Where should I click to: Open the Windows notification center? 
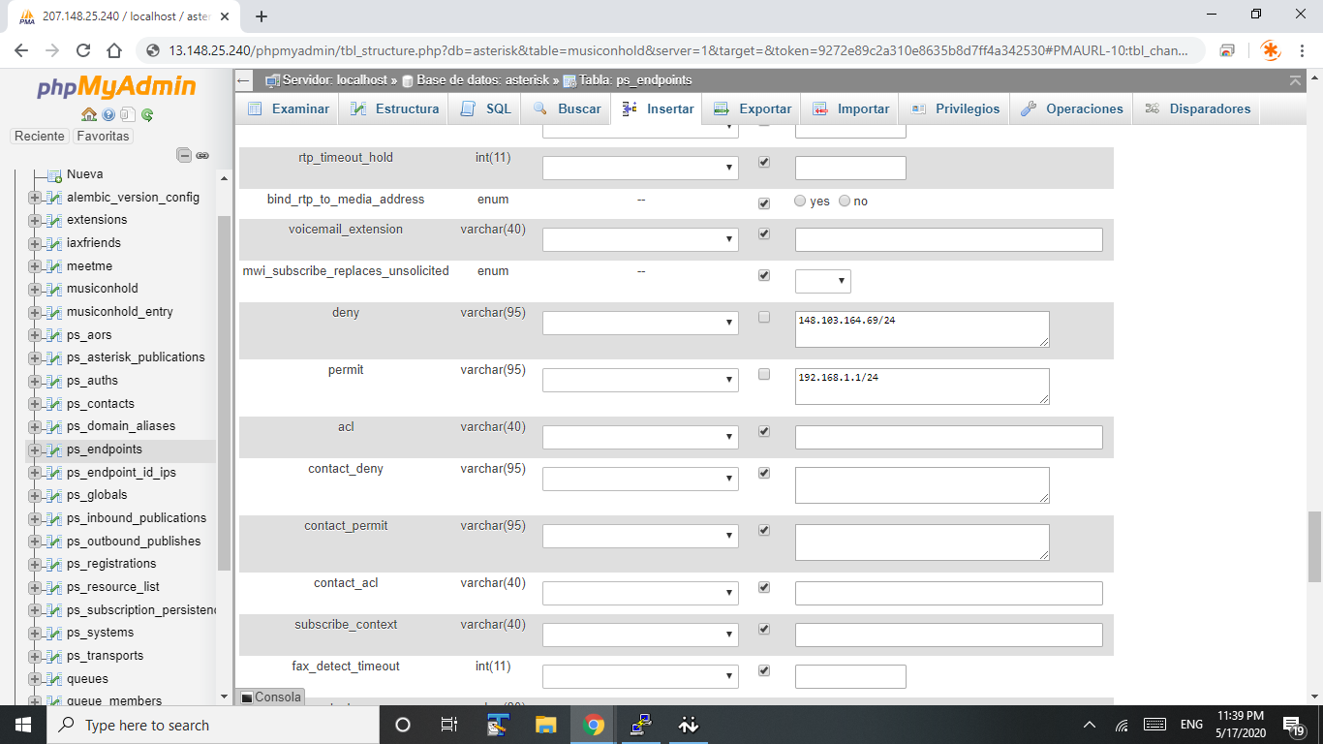[x=1293, y=725]
